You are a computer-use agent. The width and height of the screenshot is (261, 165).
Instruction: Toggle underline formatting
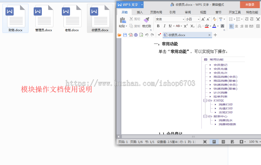click(170, 26)
